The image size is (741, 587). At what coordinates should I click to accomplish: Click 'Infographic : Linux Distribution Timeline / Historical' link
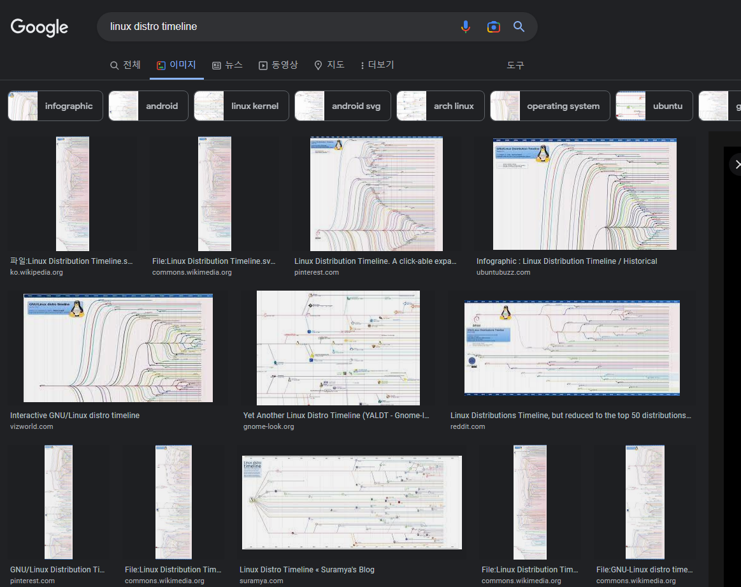566,261
